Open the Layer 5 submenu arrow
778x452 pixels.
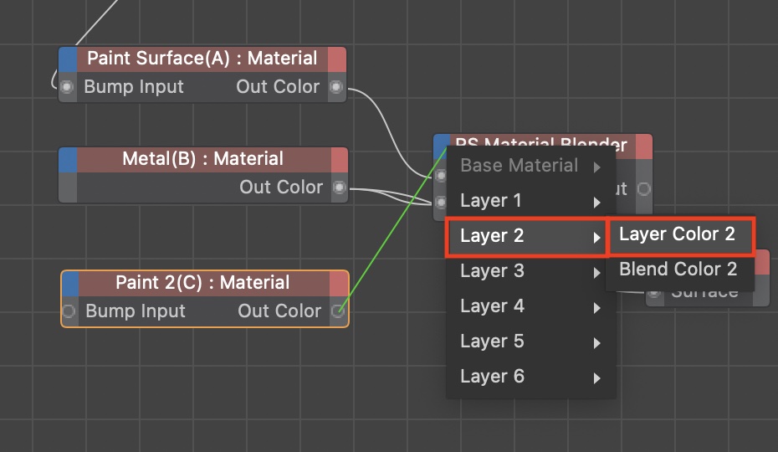[x=596, y=342]
